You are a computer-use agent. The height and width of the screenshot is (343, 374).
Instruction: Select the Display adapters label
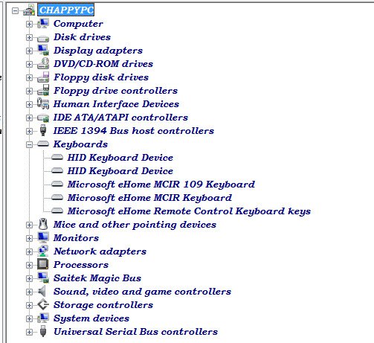point(98,51)
